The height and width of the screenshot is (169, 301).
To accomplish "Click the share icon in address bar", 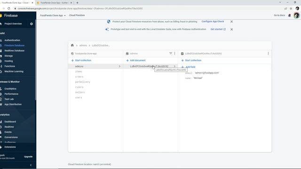I will [x=285, y=8].
